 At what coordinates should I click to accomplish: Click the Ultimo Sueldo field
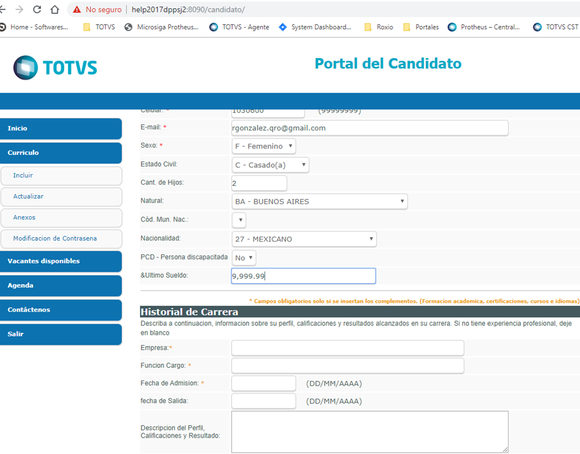[304, 276]
